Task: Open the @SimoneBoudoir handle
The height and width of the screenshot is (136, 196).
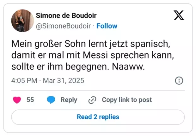Action: click(63, 26)
